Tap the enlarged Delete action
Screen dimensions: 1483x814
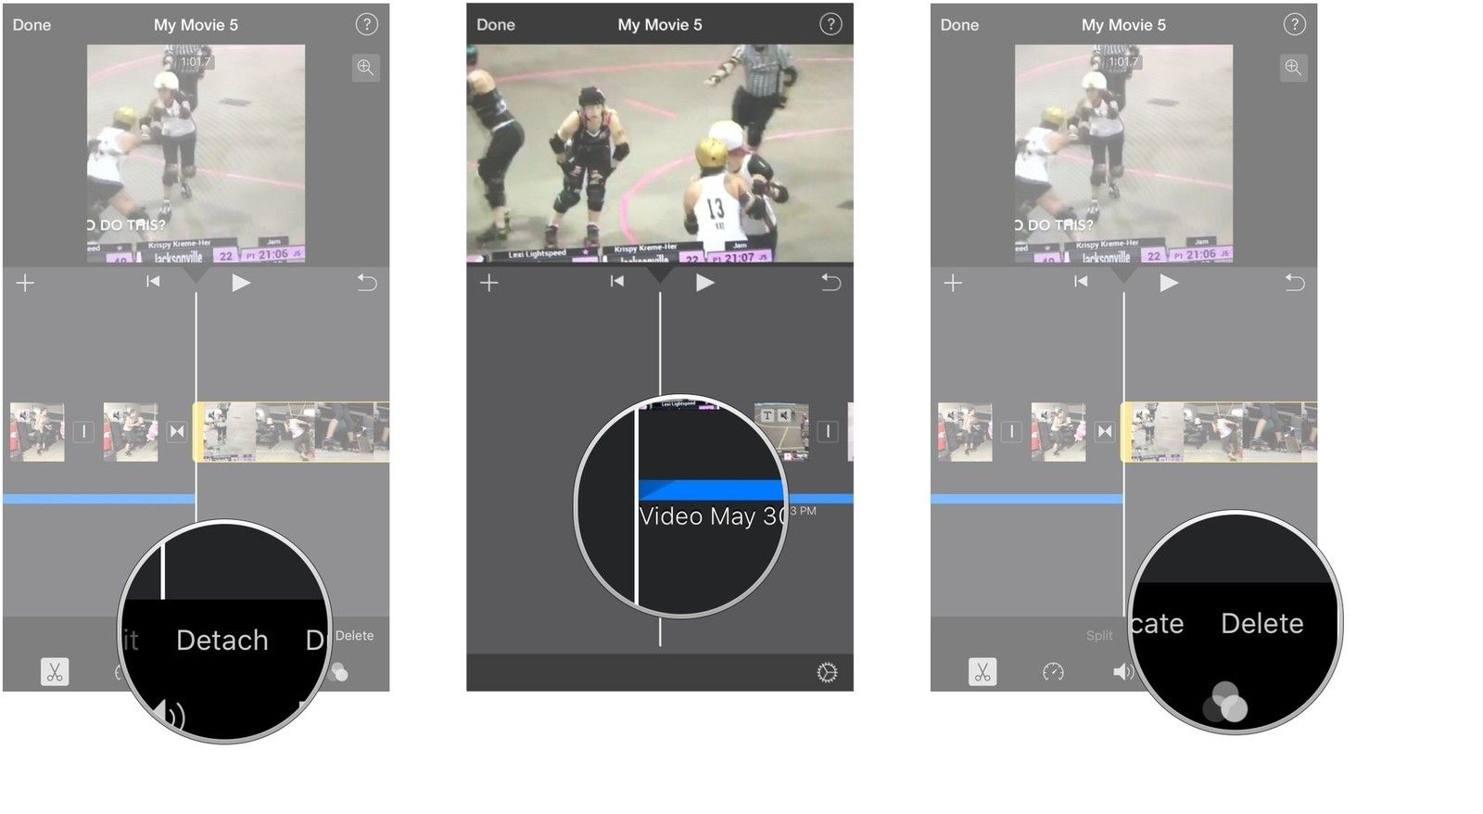[1261, 623]
